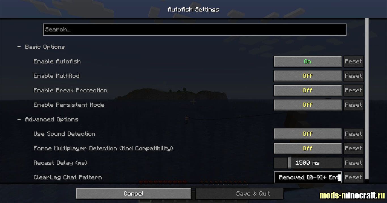The width and height of the screenshot is (387, 203).
Task: Reset the Recast Delay value
Action: coord(354,163)
